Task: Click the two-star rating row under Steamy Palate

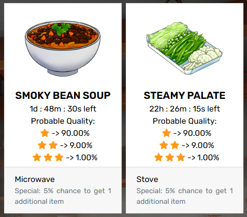Action: [187, 145]
